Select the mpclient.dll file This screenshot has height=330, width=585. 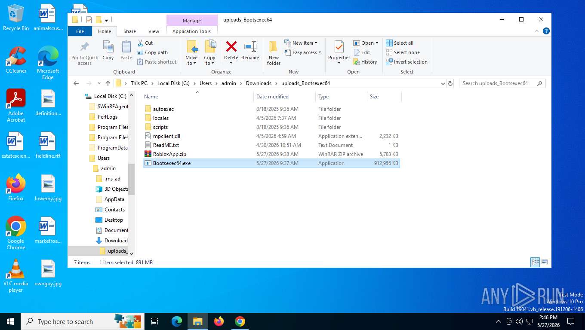tap(271, 136)
